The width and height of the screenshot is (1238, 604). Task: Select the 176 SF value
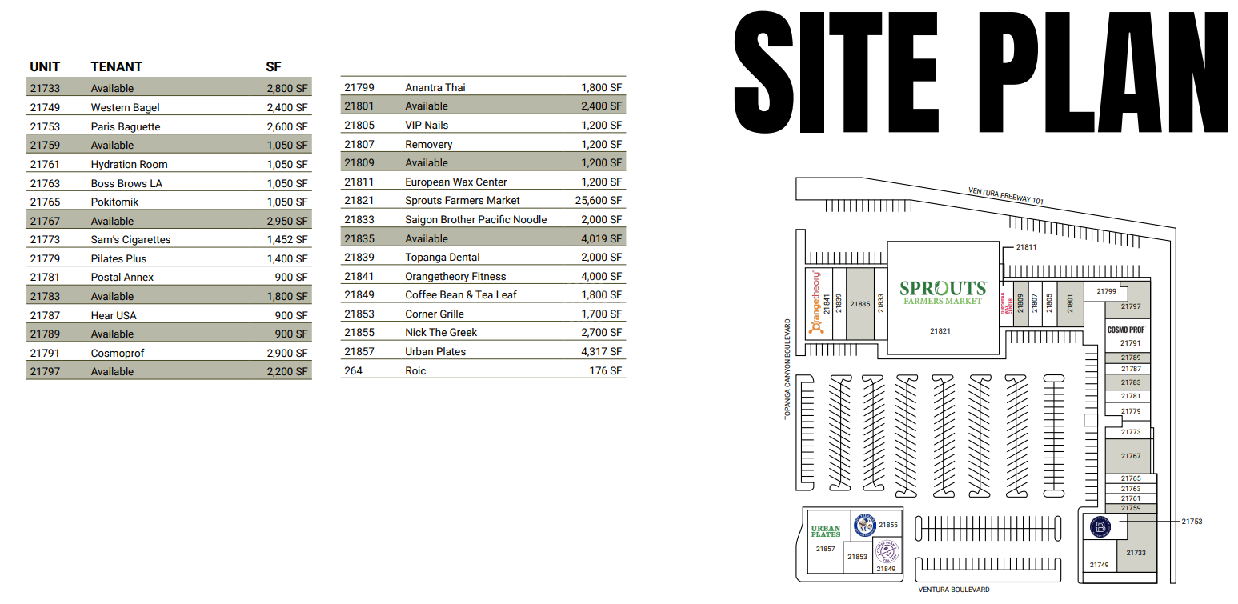(x=606, y=370)
